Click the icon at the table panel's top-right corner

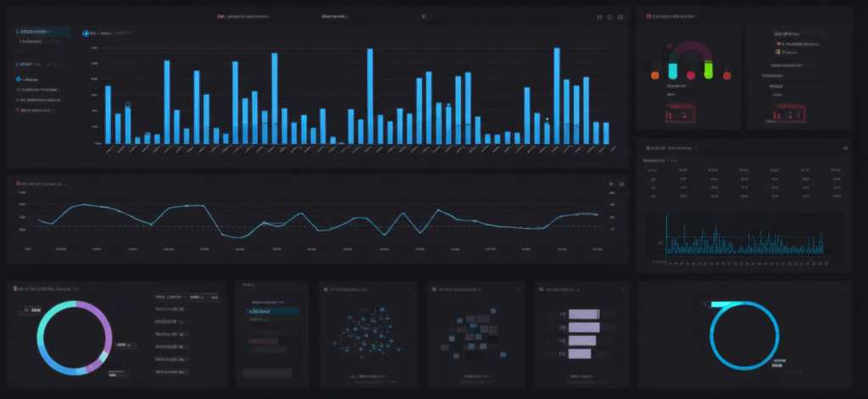pos(845,147)
